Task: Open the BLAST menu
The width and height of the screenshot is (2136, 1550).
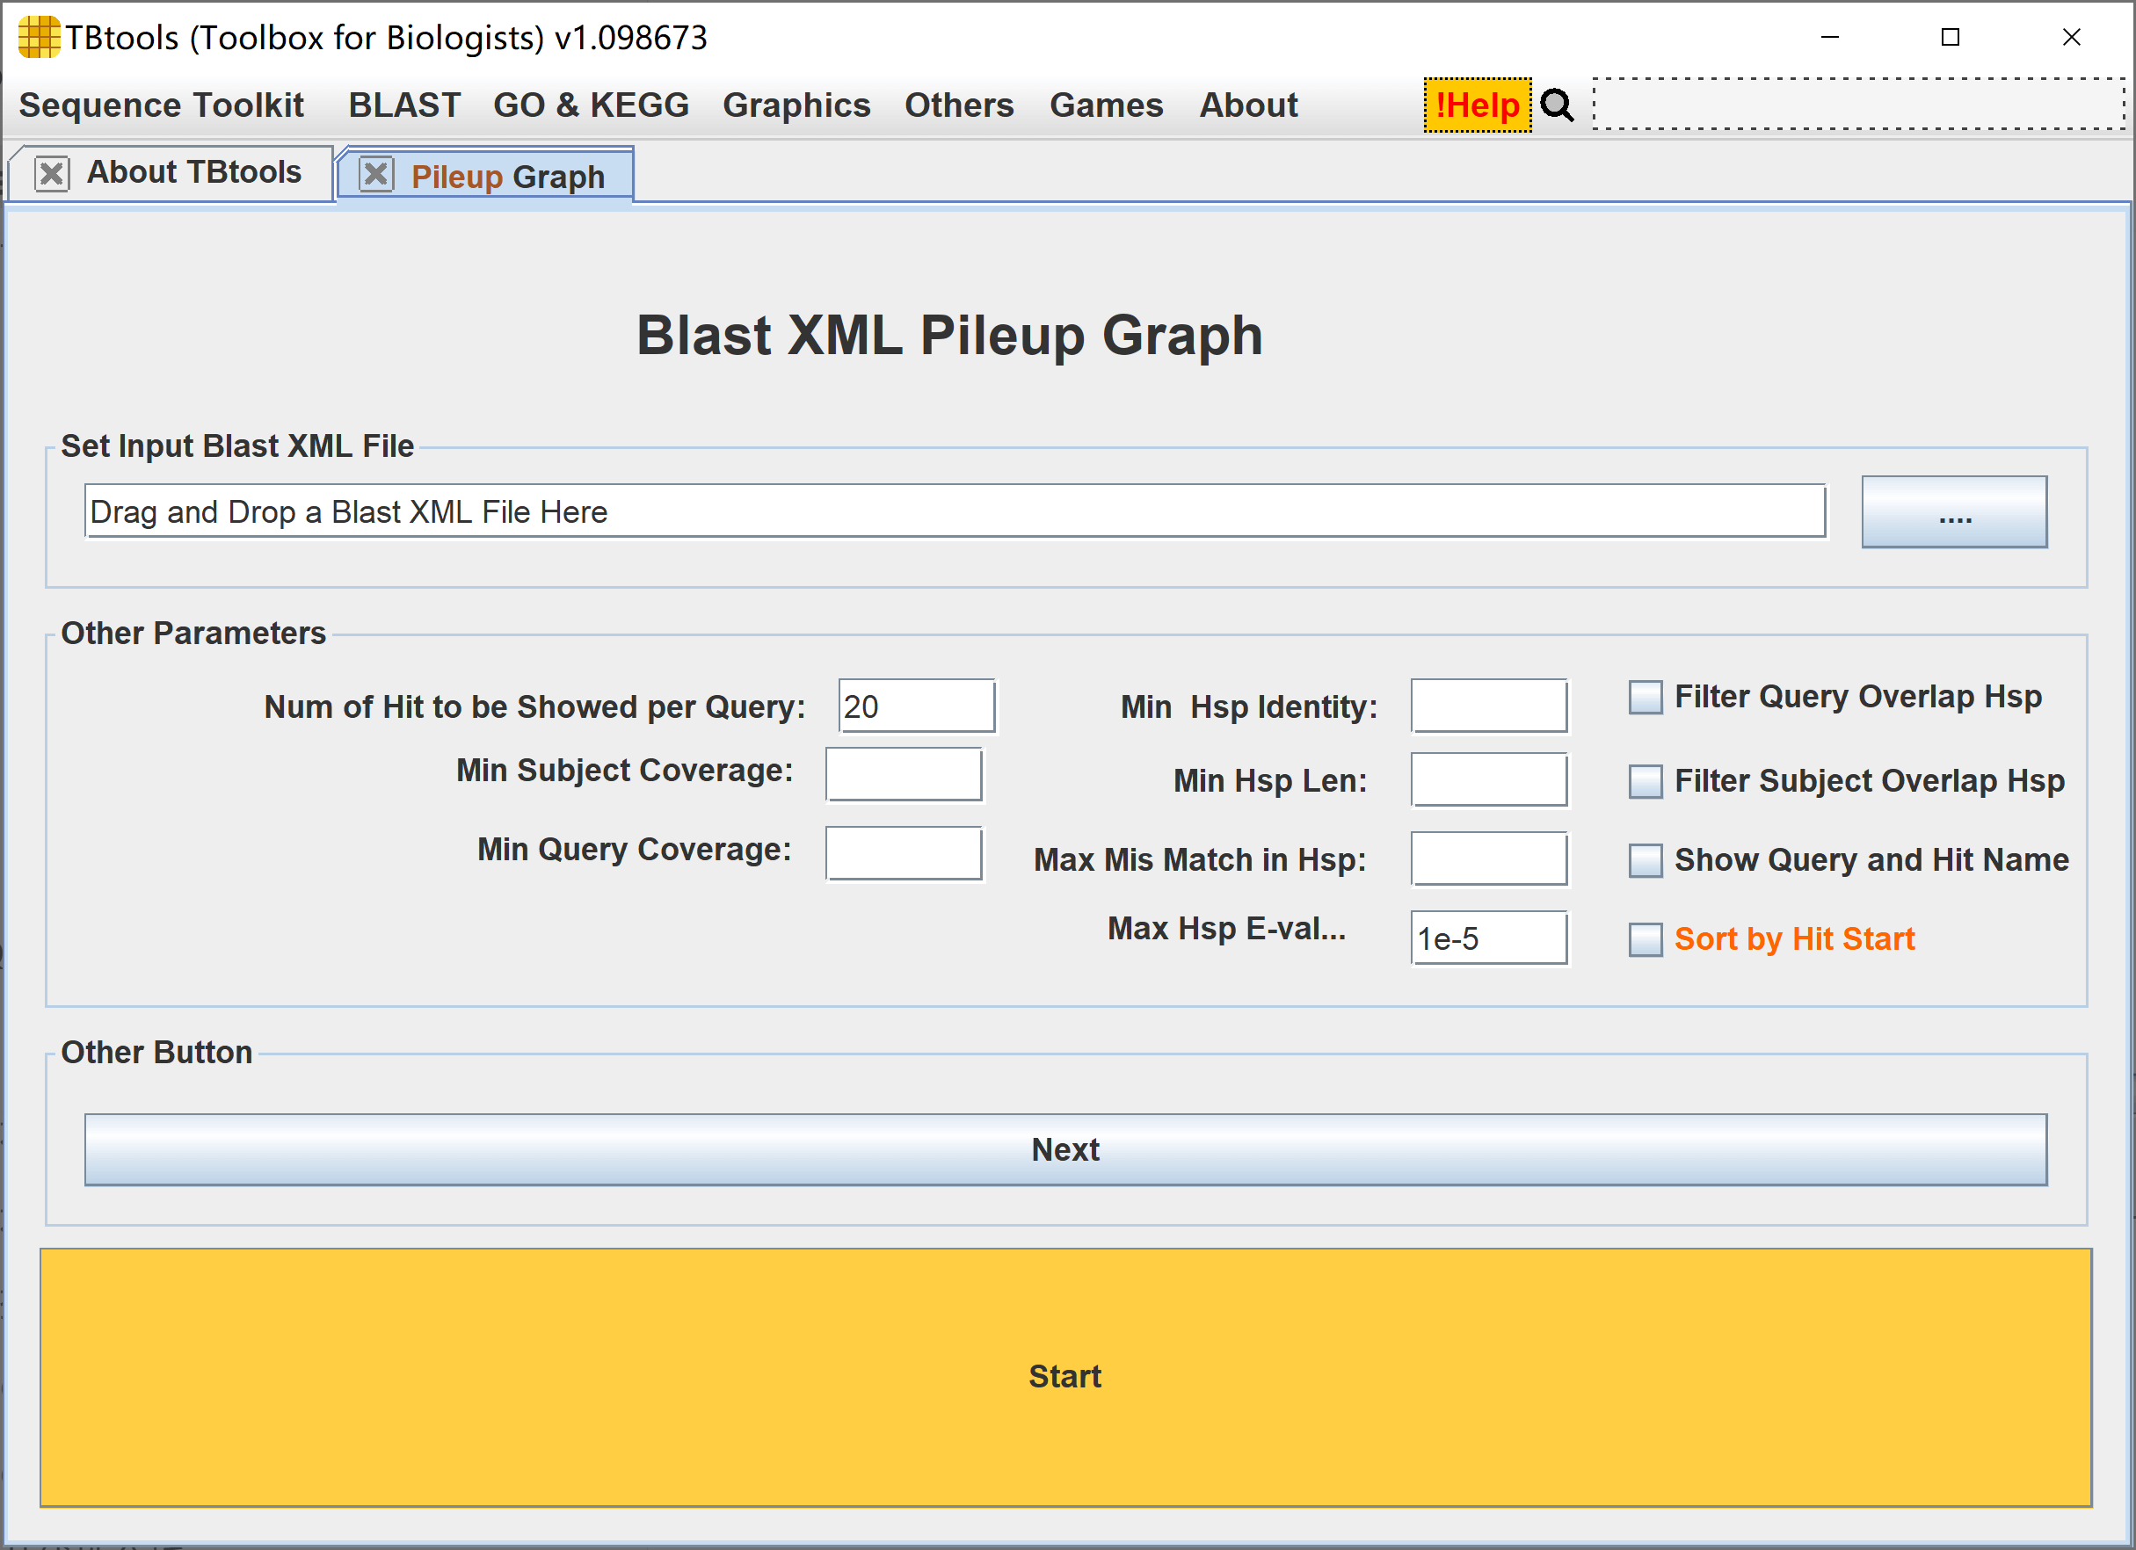Action: [x=404, y=105]
